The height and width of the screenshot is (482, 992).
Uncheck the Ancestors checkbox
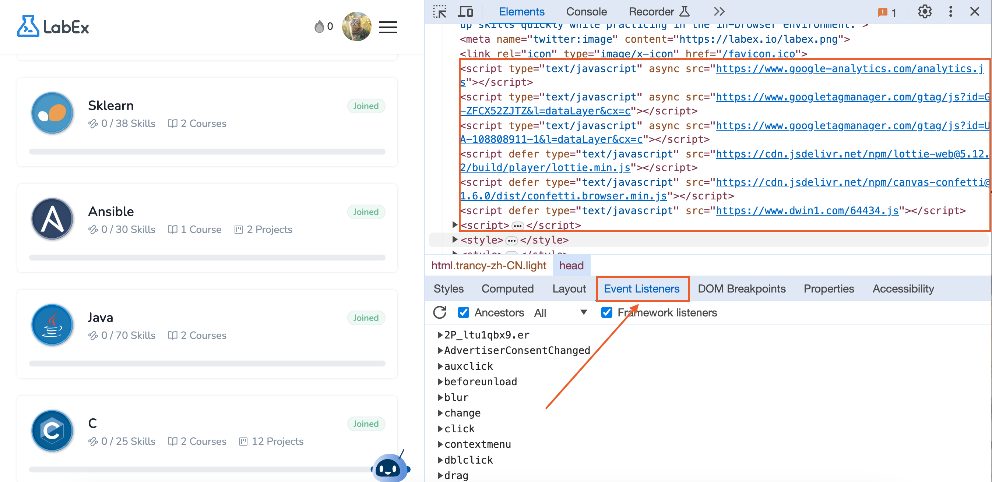click(x=464, y=312)
